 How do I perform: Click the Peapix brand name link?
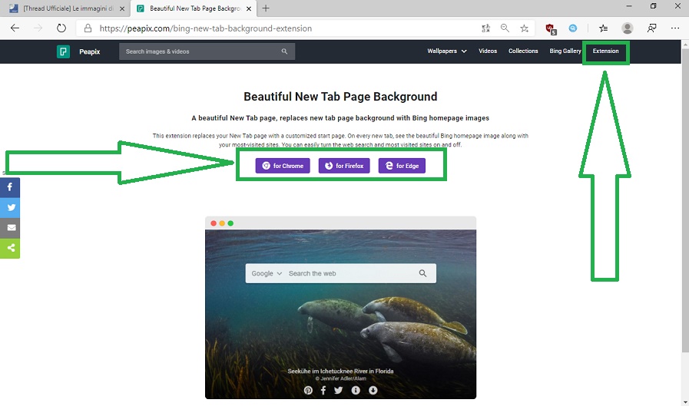click(x=90, y=51)
